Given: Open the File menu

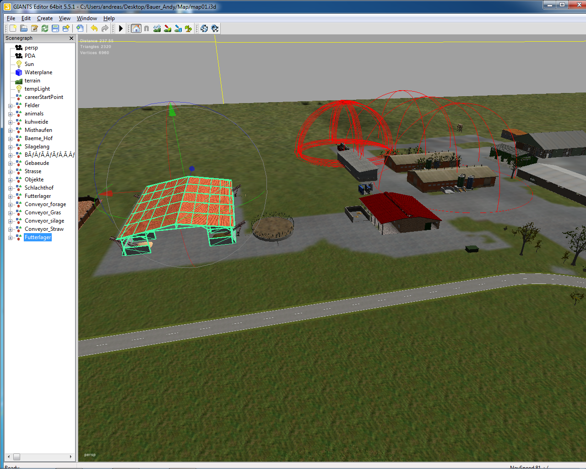Looking at the screenshot, I should coord(11,18).
